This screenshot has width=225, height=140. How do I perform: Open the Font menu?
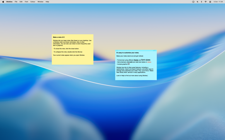click(x=26, y=2)
